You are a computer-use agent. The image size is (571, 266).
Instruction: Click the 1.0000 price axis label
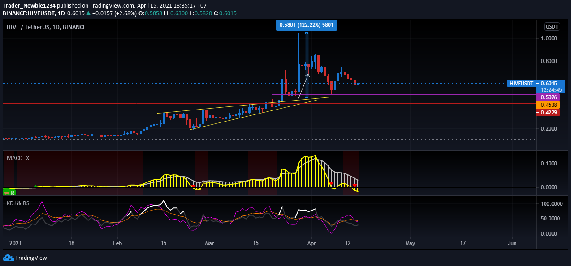click(x=549, y=38)
